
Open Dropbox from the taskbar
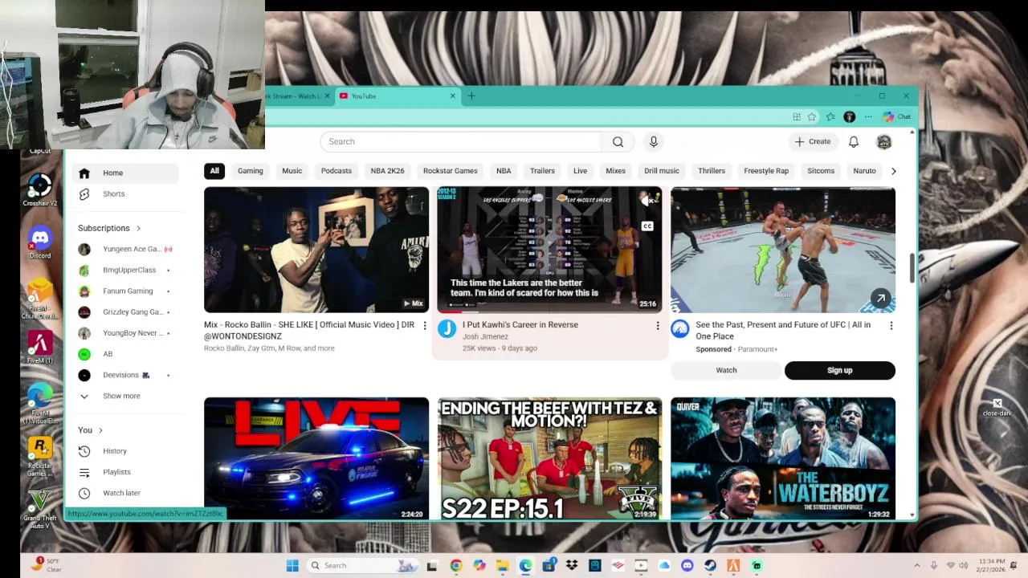click(x=572, y=565)
